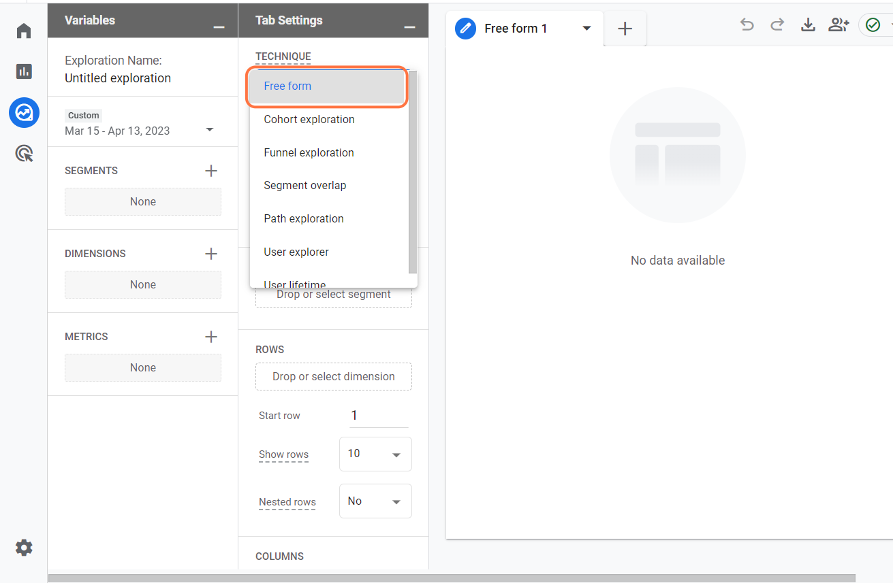Image resolution: width=893 pixels, height=583 pixels.
Task: Click the undo arrow icon
Action: coord(747,25)
